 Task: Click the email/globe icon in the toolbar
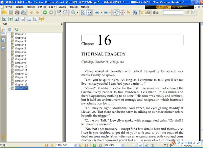click(23, 13)
